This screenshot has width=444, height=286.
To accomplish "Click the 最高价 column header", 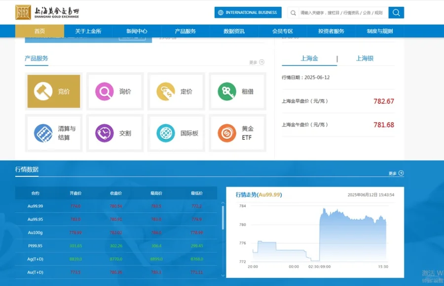I will click(156, 193).
